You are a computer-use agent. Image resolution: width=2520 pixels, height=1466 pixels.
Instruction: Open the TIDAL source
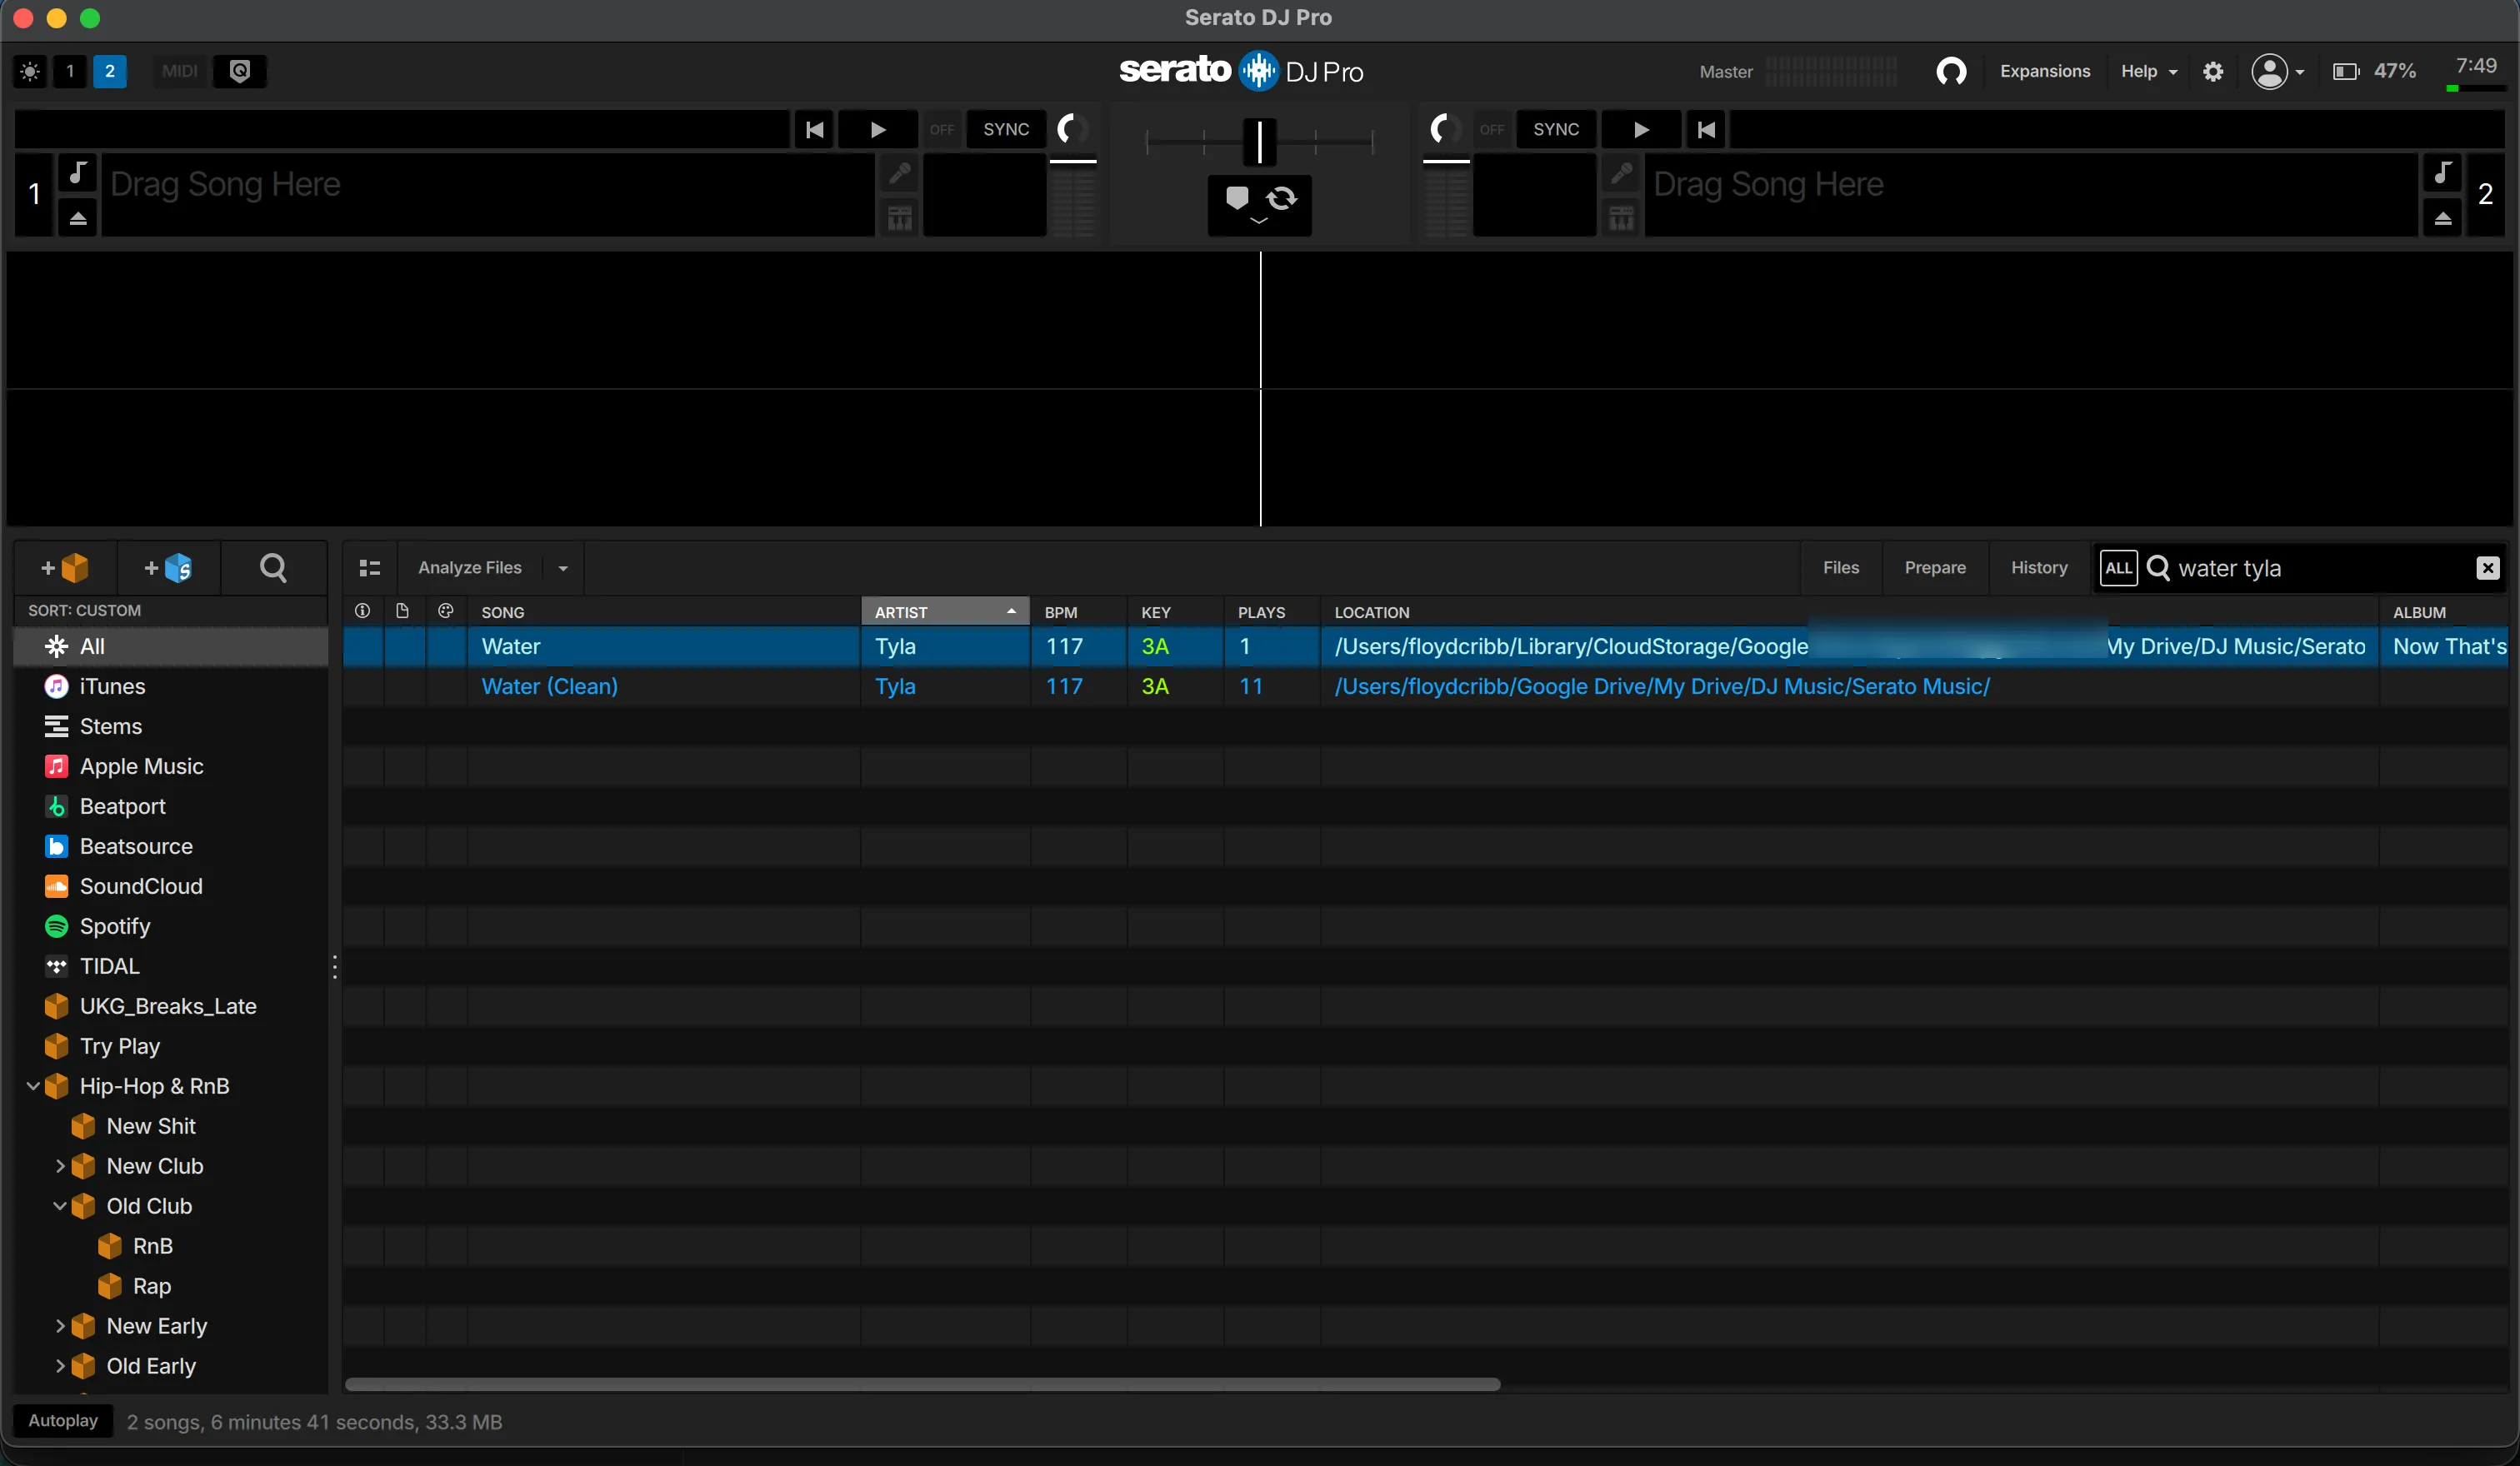[x=171, y=966]
